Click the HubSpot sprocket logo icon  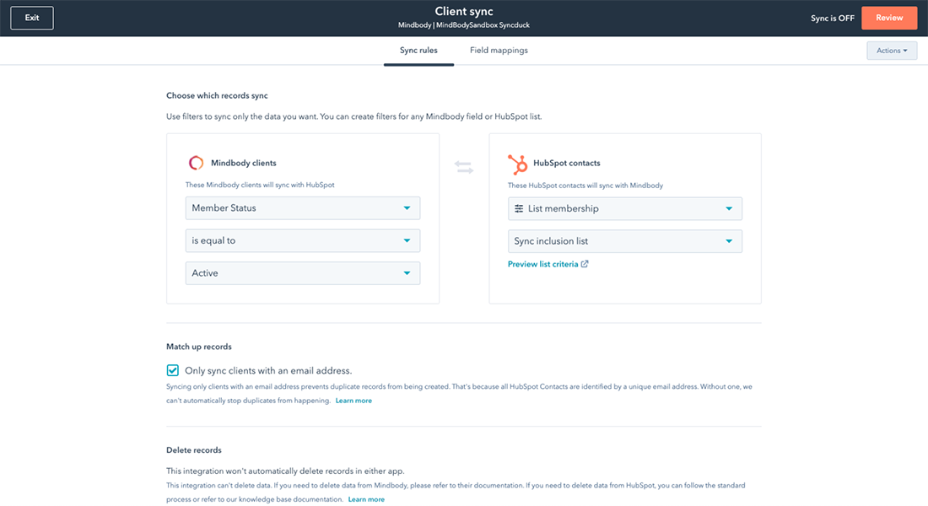(x=517, y=164)
